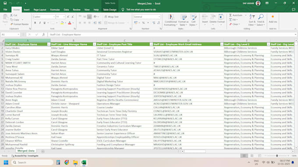The width and height of the screenshot is (298, 167).
Task: Toggle Middle Align
Action: tap(85, 17)
